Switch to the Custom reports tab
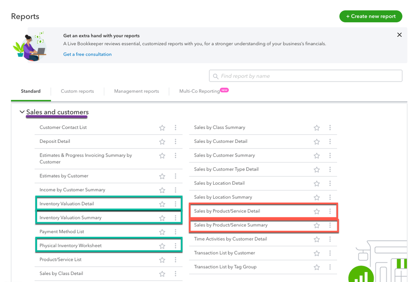The width and height of the screenshot is (415, 282). pos(77,91)
